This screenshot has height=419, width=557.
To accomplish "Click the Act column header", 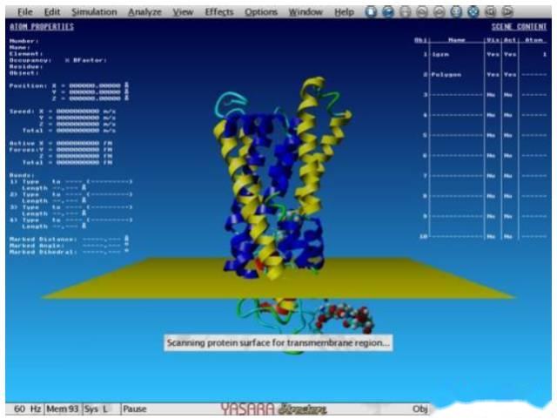I will (510, 40).
